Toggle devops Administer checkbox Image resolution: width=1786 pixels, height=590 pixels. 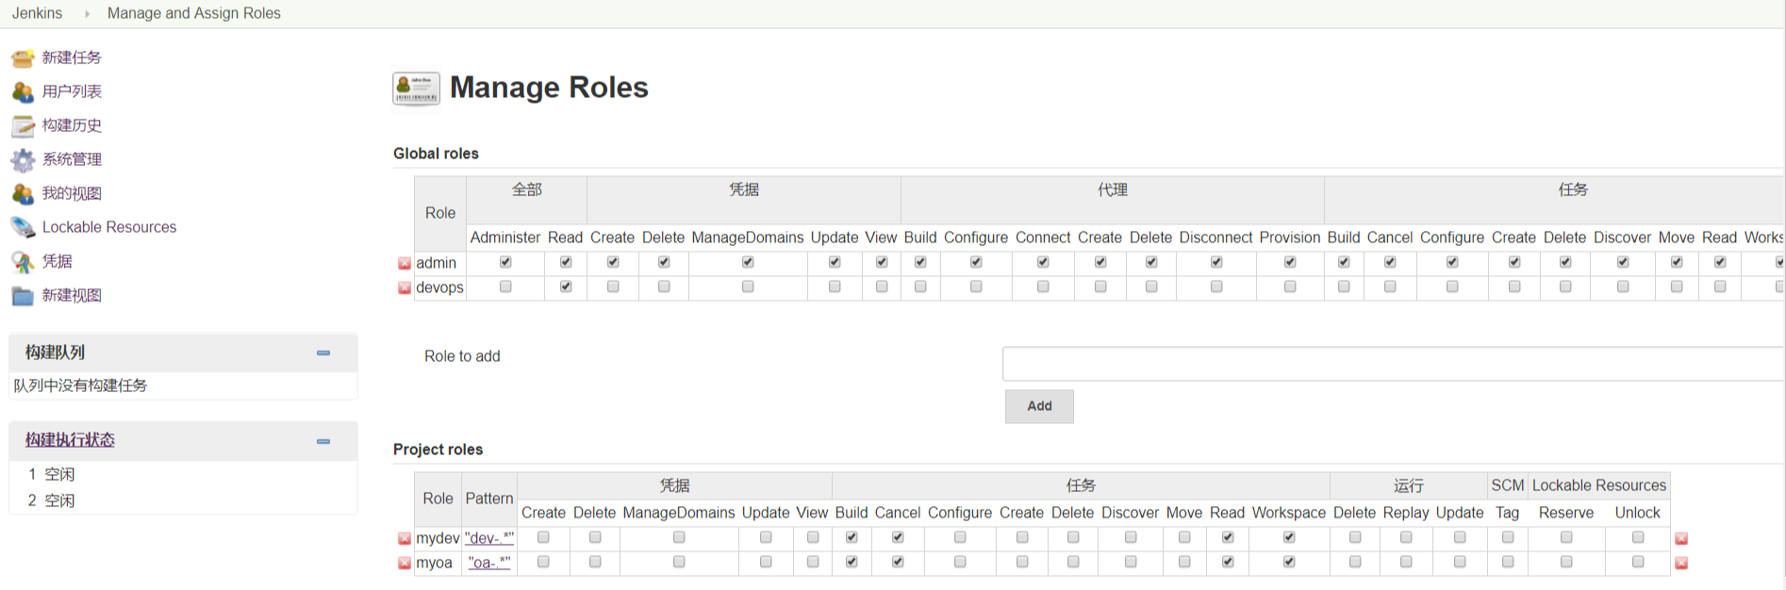click(x=505, y=287)
